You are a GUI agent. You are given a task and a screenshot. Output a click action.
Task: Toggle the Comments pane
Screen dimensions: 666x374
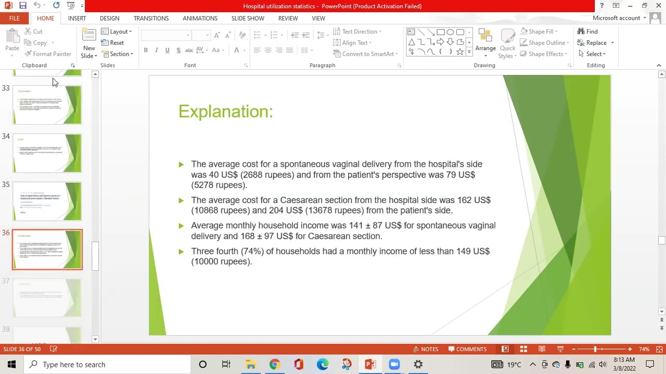pyautogui.click(x=467, y=349)
